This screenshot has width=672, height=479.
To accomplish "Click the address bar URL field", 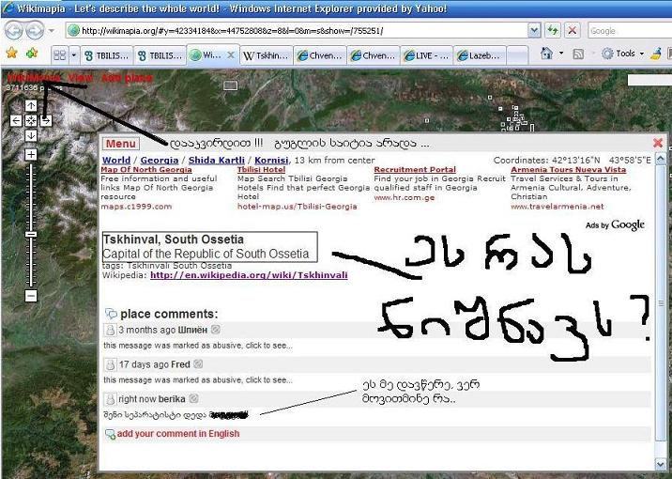I will pos(298,30).
